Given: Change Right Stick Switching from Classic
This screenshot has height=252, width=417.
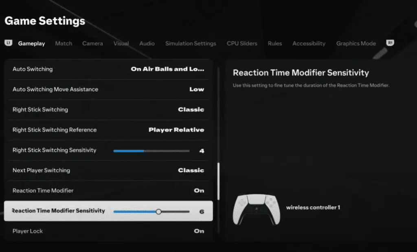Looking at the screenshot, I should pos(191,110).
